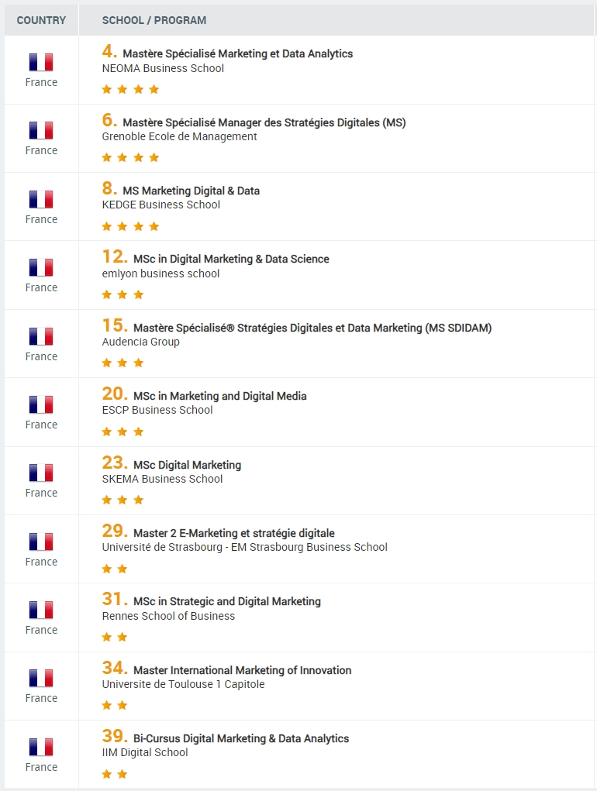Click the SCHOOL / PROGRAM column header
This screenshot has height=791, width=597.
click(154, 20)
